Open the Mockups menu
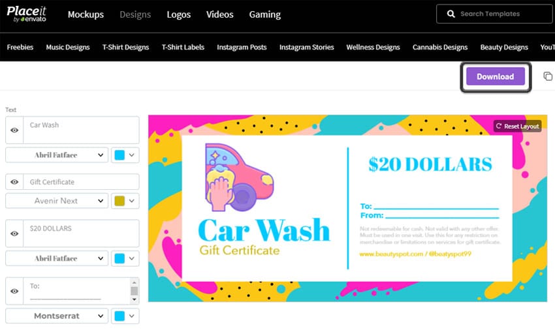 pyautogui.click(x=86, y=14)
